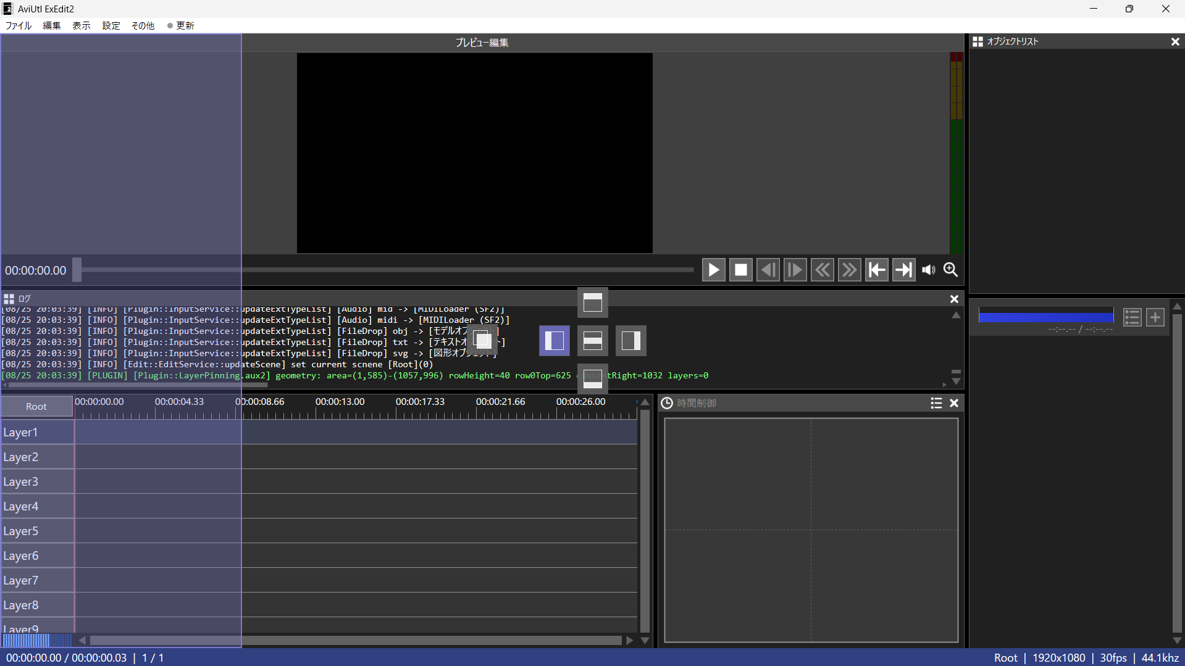1185x666 pixels.
Task: Select the Layer1 header
Action: (38, 432)
